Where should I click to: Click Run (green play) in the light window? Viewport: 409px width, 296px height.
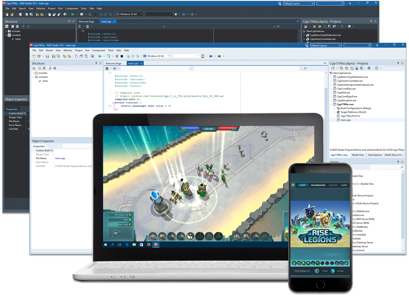100,56
